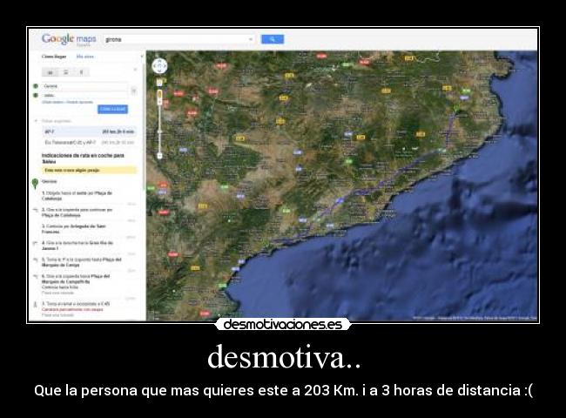566x418 pixels.
Task: Click the yellow toll warning notice
Action: coord(89,170)
